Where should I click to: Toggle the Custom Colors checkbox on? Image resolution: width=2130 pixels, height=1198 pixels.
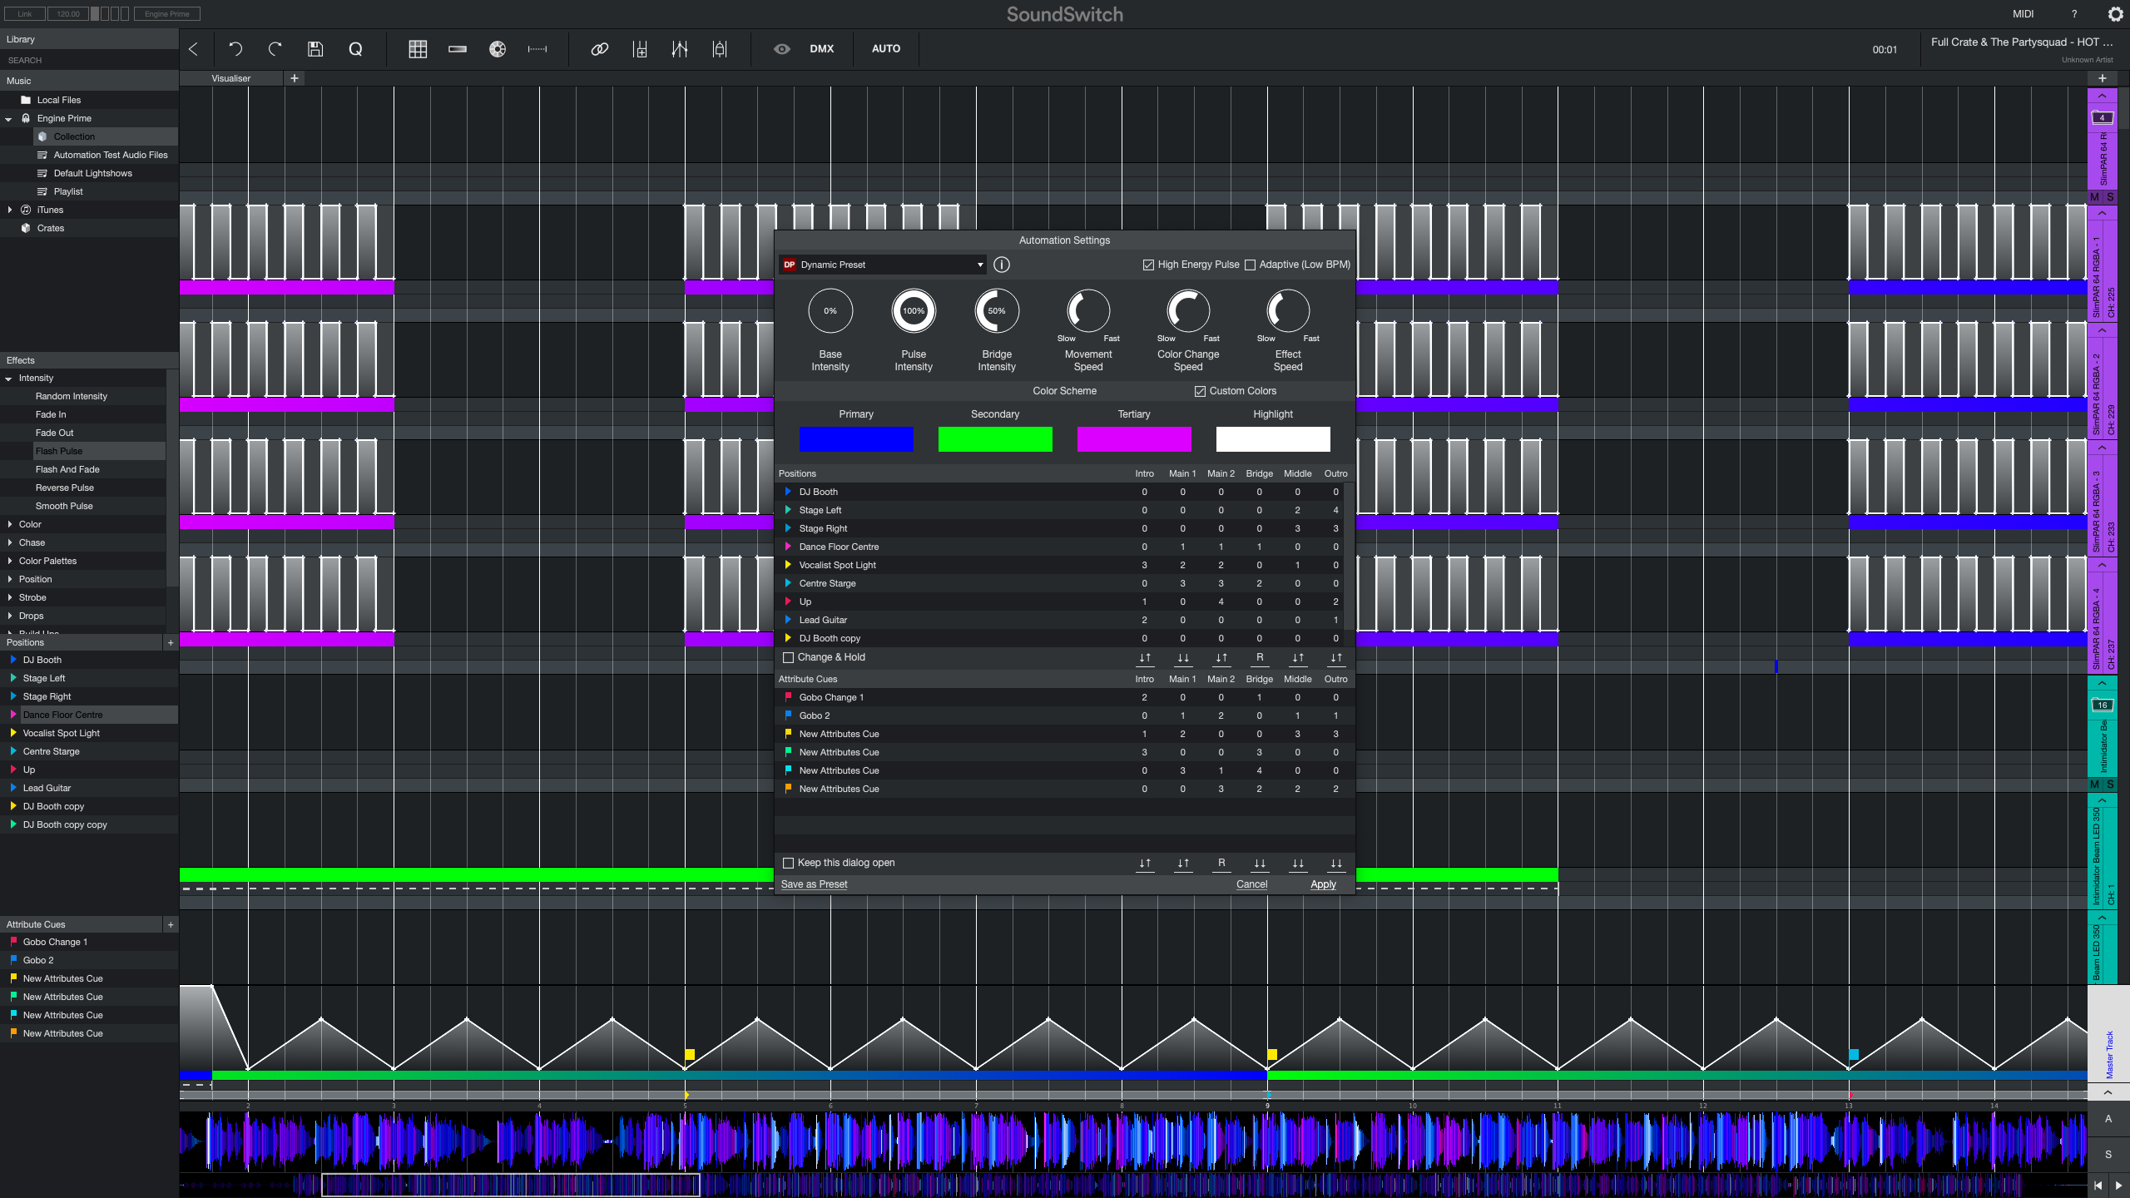(1200, 390)
